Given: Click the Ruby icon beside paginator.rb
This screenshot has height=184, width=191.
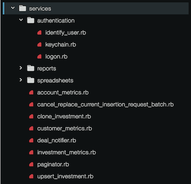Looking at the screenshot, I should [x=31, y=164].
